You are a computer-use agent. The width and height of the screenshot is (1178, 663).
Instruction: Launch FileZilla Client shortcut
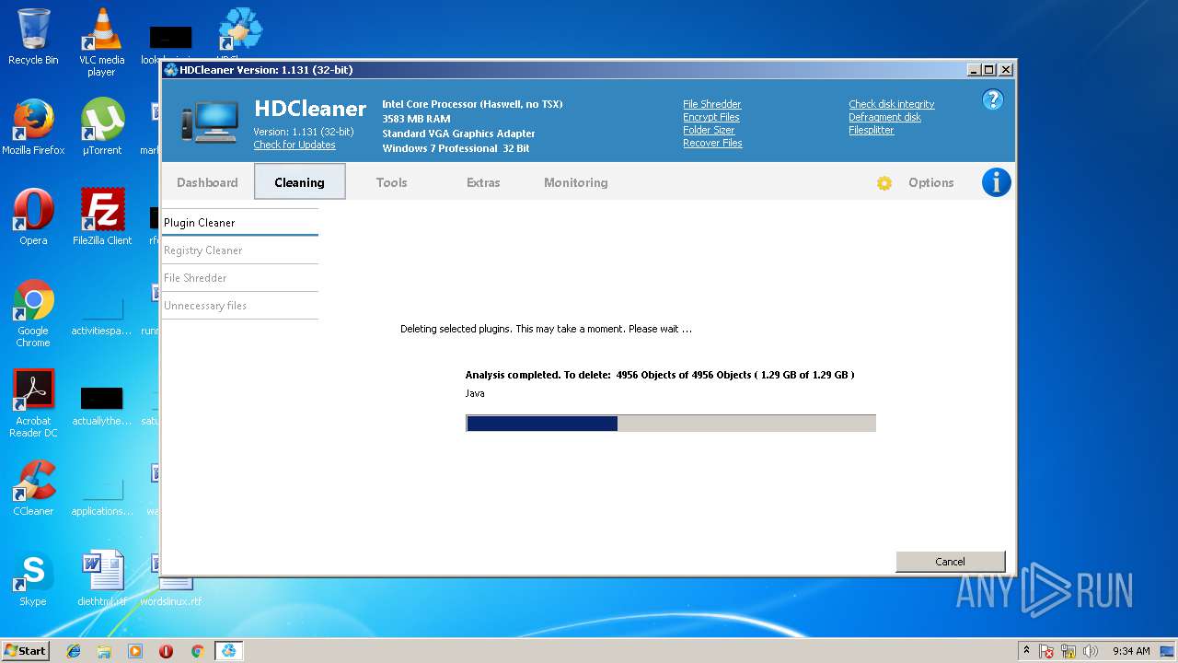tap(102, 217)
